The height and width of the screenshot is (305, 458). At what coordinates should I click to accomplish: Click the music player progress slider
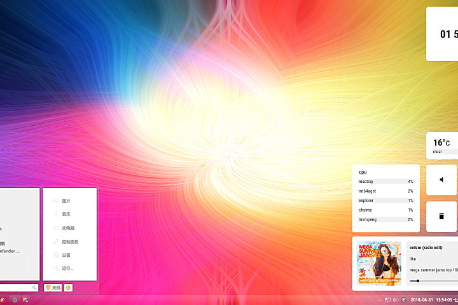(433, 281)
